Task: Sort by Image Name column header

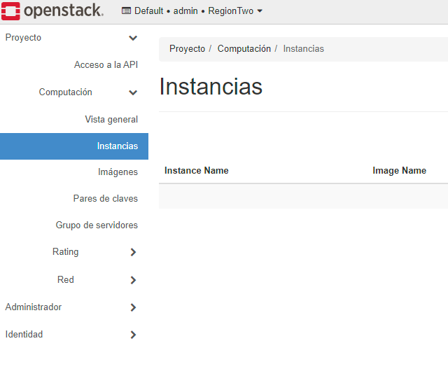Action: [400, 171]
